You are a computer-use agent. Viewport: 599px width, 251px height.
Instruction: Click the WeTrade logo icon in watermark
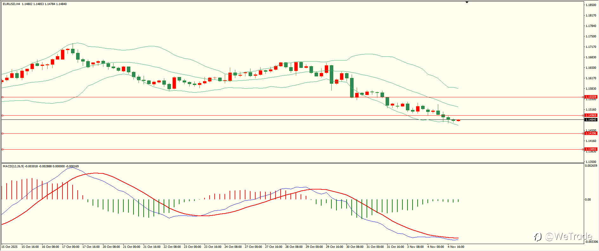click(x=537, y=237)
